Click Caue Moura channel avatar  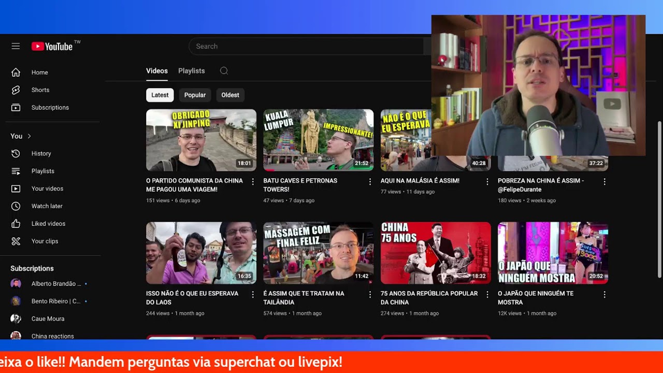tap(16, 319)
